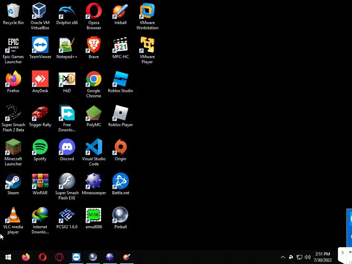Image resolution: width=352 pixels, height=264 pixels.
Task: Select the HxD desktop shortcut
Action: pyautogui.click(x=67, y=82)
